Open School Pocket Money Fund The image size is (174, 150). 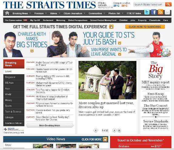click(x=103, y=20)
